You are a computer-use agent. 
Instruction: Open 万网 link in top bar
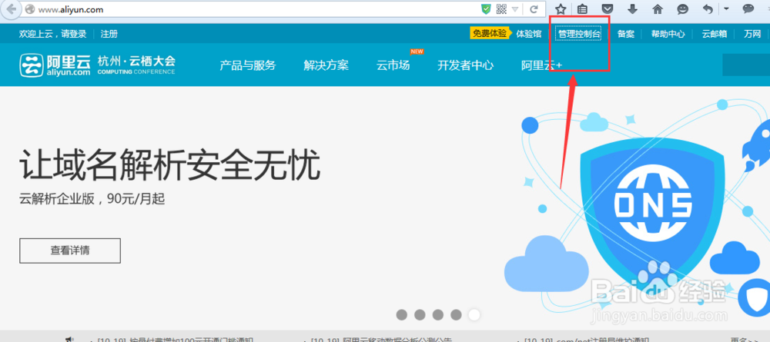(752, 34)
